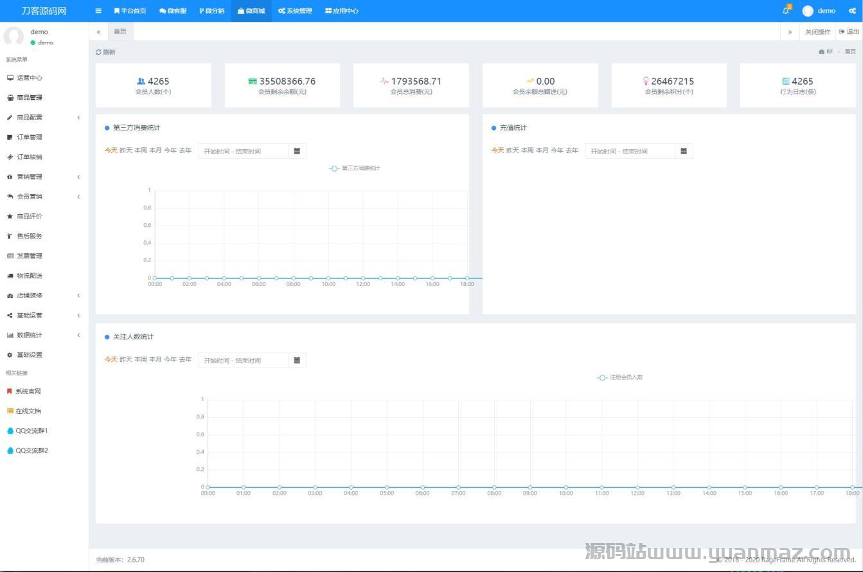The image size is (863, 572).
Task: Toggle 第三方消费统计 legend series visibility
Action: (355, 168)
